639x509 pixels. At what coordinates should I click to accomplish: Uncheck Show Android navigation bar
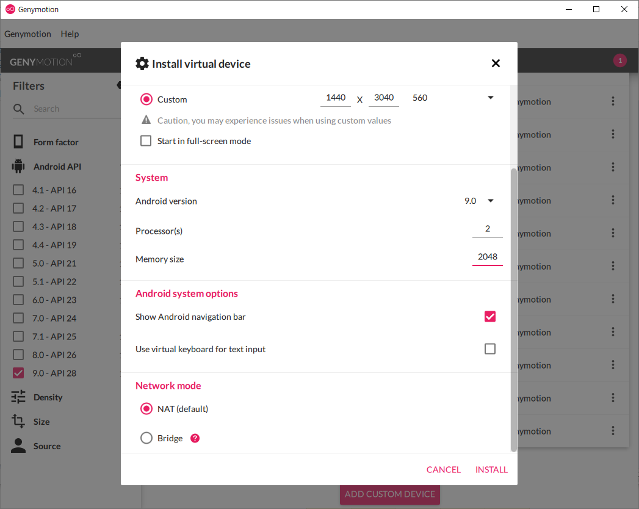click(490, 317)
